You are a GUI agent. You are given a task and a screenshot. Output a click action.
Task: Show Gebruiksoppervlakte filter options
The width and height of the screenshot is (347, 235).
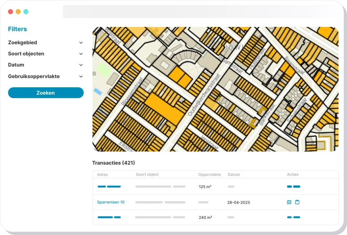tap(45, 77)
